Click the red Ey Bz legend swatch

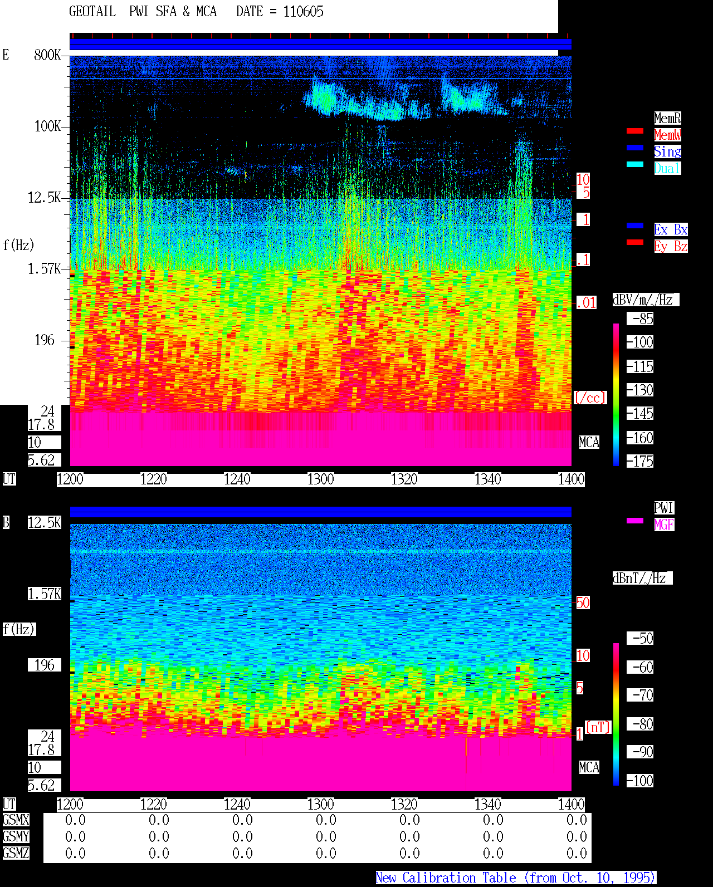(635, 242)
